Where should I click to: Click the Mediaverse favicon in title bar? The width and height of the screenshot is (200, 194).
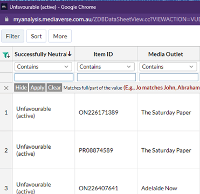click(4, 7)
